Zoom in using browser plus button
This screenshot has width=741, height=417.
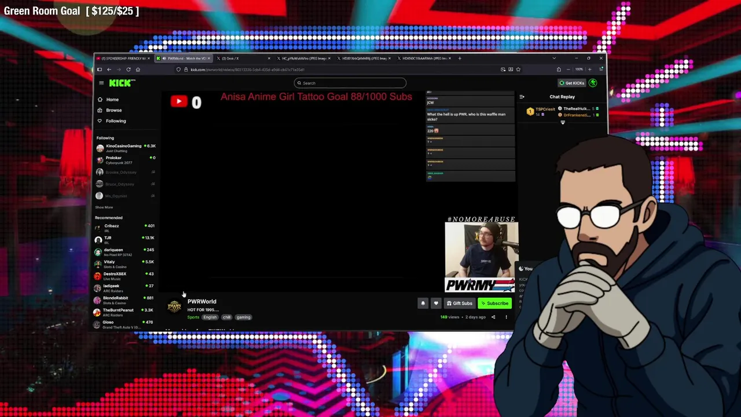coord(589,69)
